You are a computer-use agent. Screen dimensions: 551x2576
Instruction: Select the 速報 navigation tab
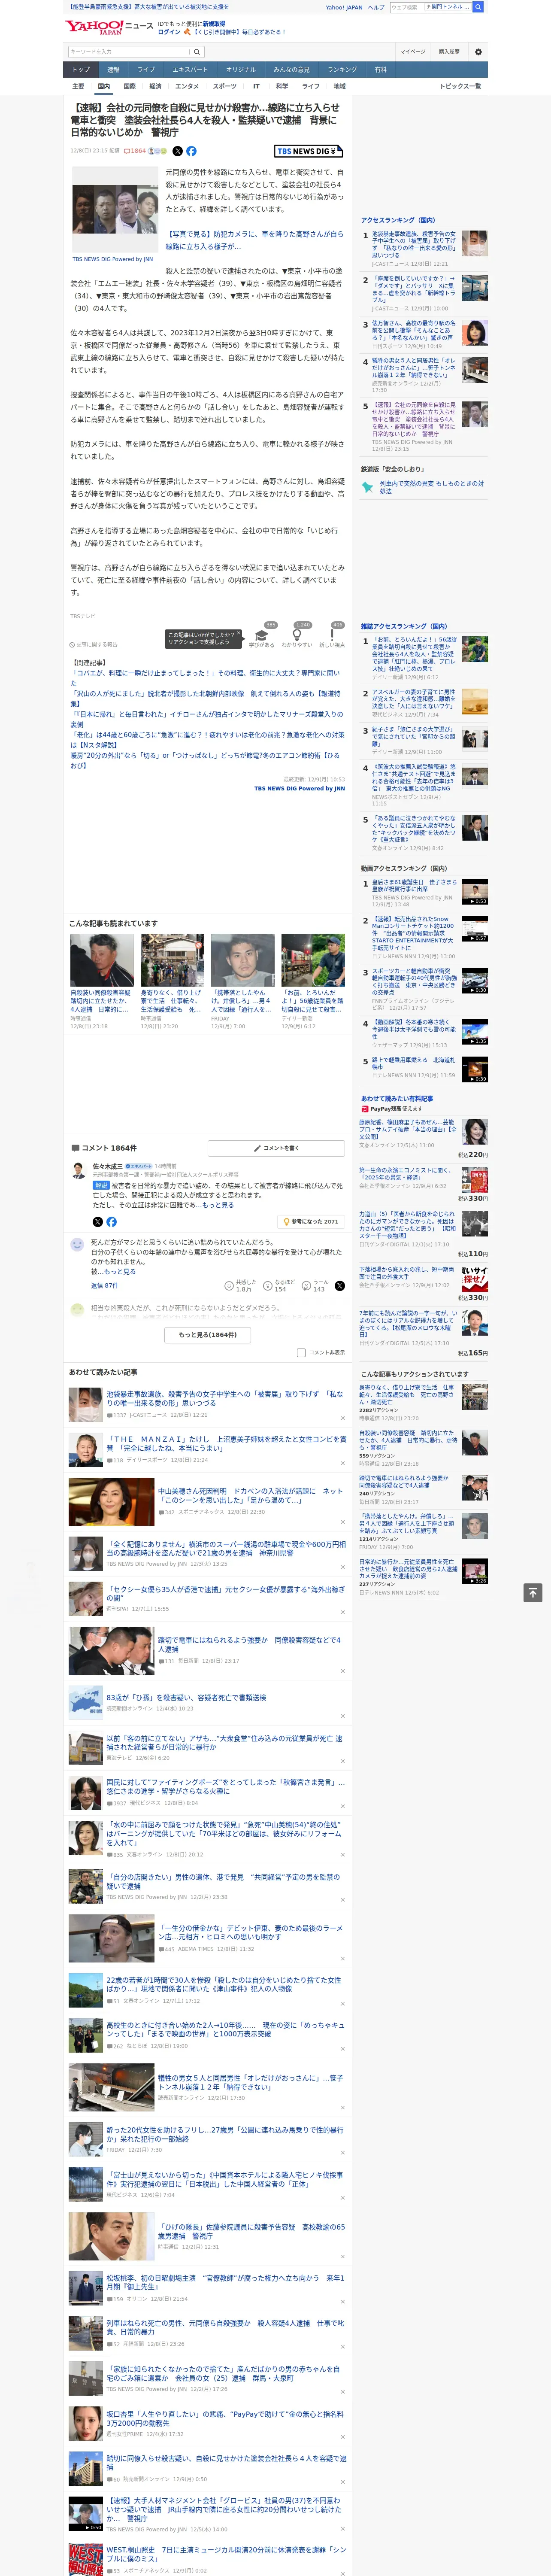tap(113, 70)
